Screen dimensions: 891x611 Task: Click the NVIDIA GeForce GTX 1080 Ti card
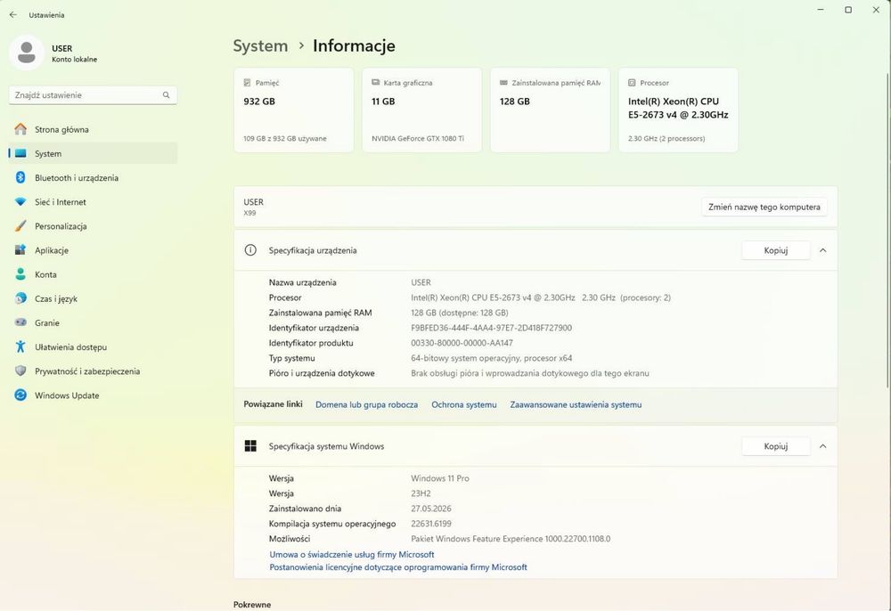pyautogui.click(x=421, y=110)
